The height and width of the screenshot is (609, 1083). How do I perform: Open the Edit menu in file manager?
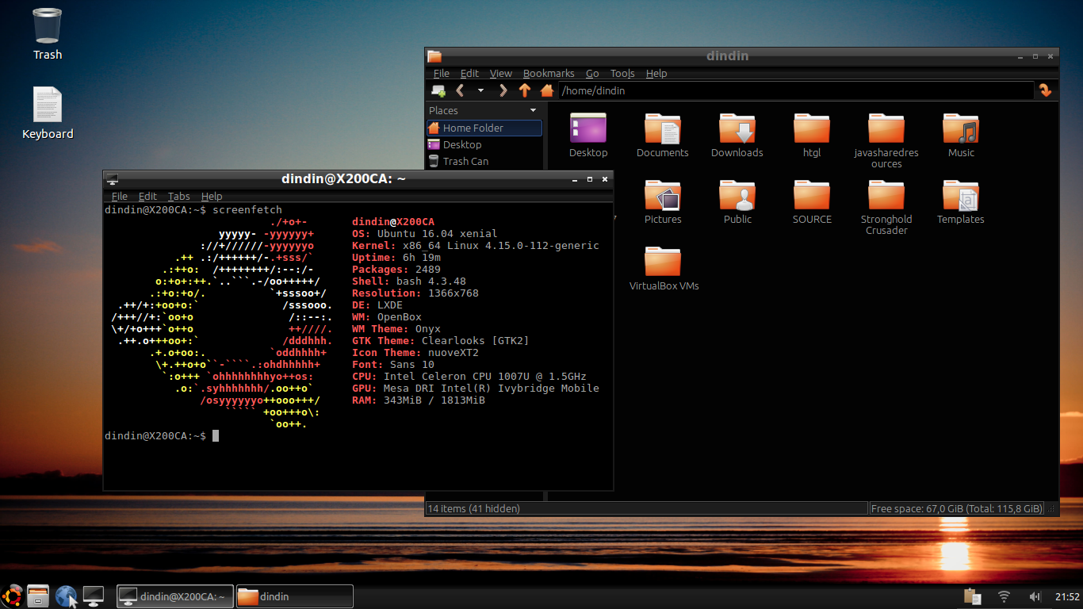[x=470, y=73]
